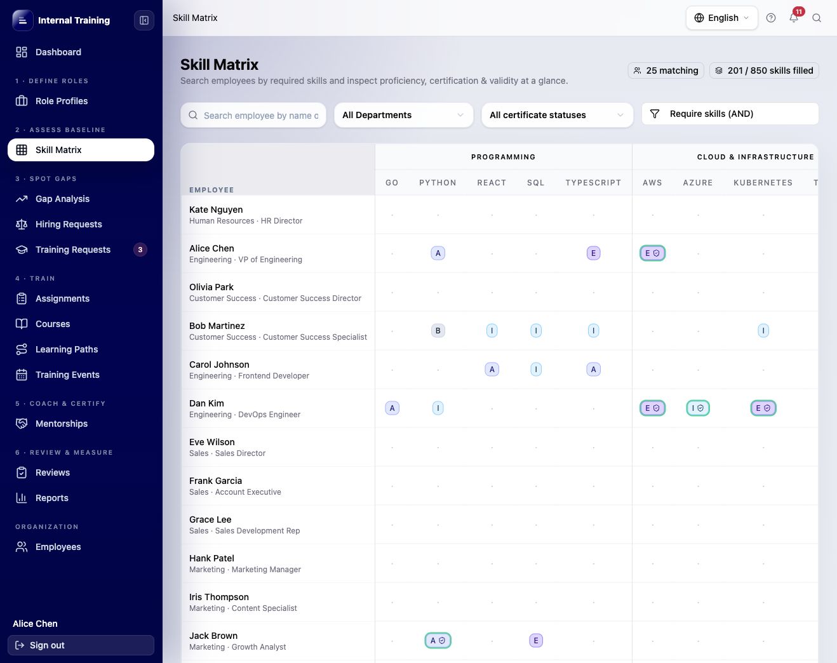Collapse the sidebar panel
837x663 pixels.
[144, 20]
